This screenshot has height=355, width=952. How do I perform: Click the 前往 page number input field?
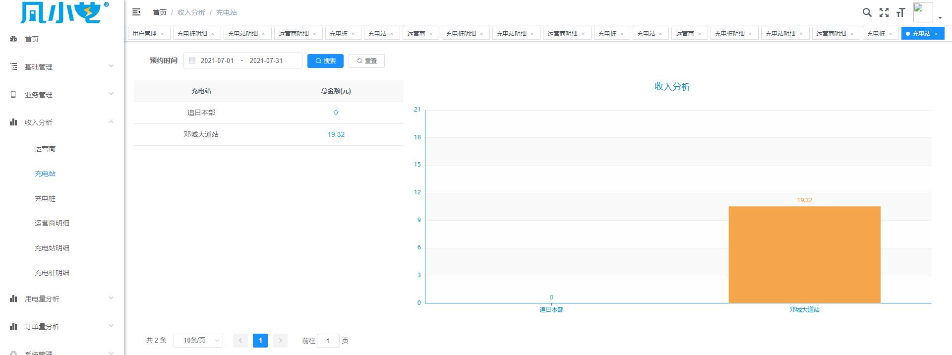pos(328,341)
